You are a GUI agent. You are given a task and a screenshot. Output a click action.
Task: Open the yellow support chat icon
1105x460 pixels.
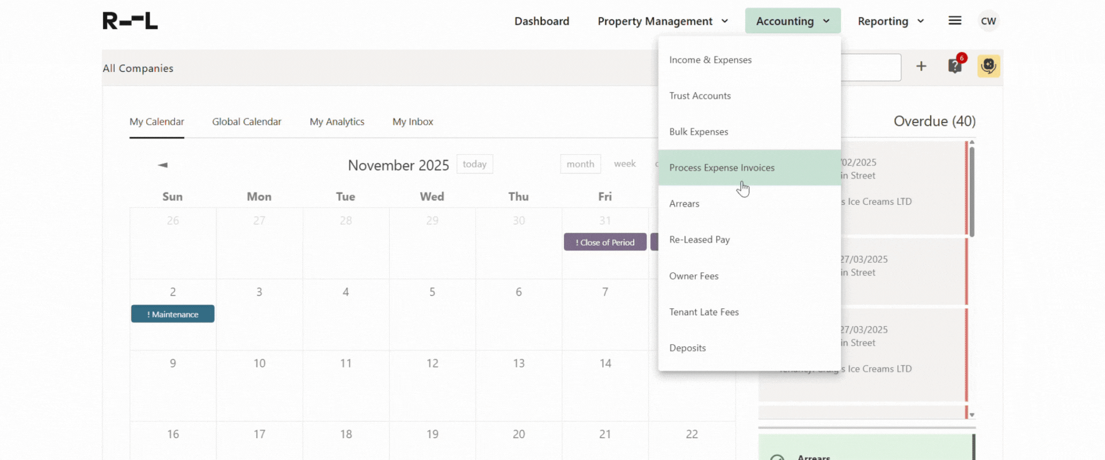pos(988,66)
